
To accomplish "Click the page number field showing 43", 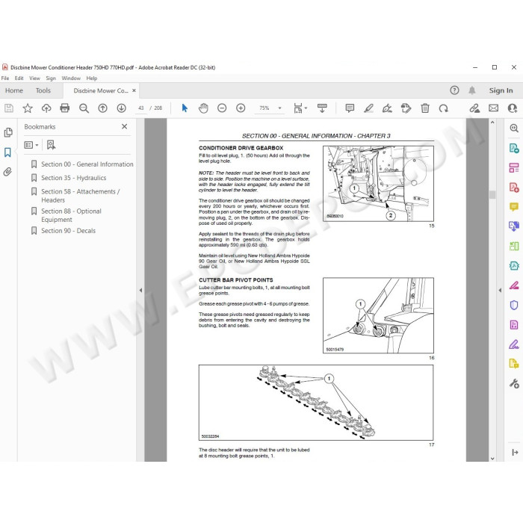I will (x=141, y=108).
